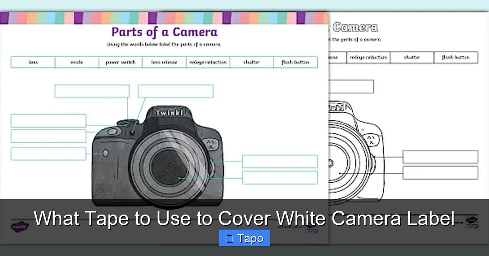This screenshot has width=489, height=256.
Task: Click the Twinkl QR stamp at bottom right
Action: (x=471, y=221)
